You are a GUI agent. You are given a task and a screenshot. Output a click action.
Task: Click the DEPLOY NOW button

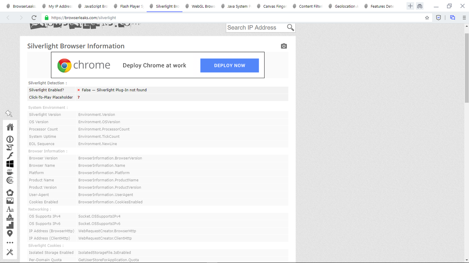tap(230, 65)
